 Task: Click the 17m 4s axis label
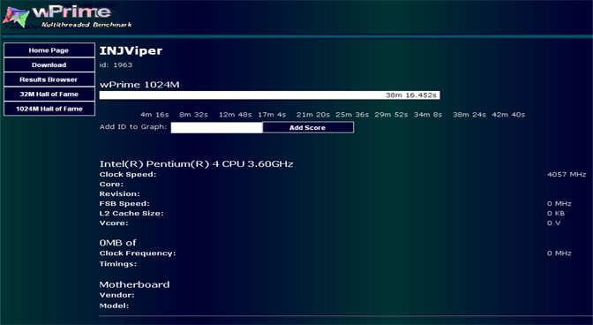[x=272, y=115]
